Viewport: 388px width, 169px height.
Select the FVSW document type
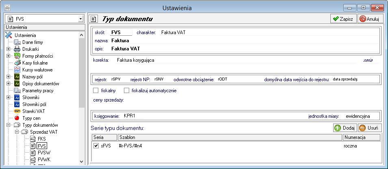[44, 153]
